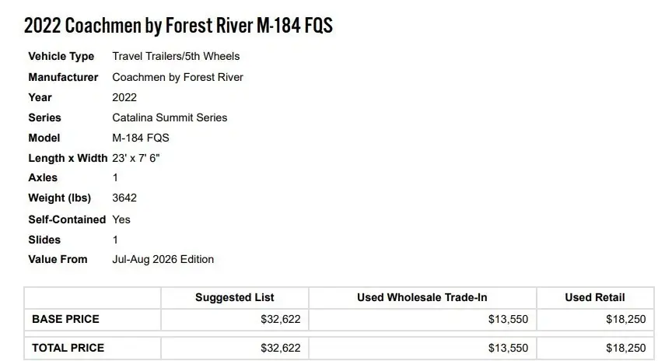The image size is (658, 361).
Task: Select the BASE PRICE row label
Action: (65, 319)
